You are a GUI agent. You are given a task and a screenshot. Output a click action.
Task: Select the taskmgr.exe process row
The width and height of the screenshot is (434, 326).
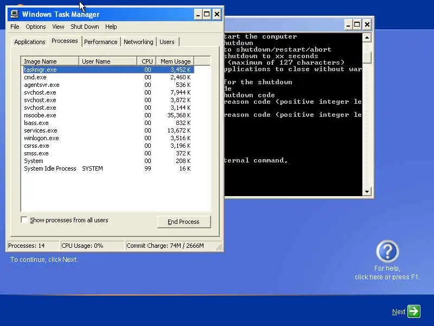point(108,70)
